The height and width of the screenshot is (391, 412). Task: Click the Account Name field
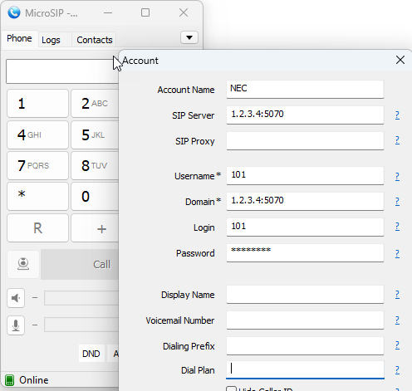305,89
